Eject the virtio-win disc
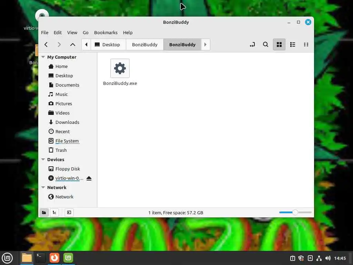The image size is (353, 265). (x=89, y=178)
